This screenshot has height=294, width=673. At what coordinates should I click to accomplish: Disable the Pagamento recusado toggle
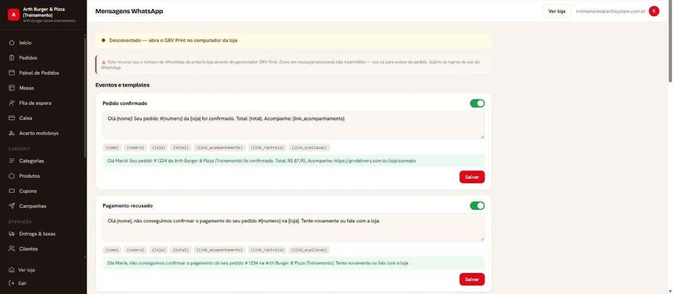coord(477,206)
